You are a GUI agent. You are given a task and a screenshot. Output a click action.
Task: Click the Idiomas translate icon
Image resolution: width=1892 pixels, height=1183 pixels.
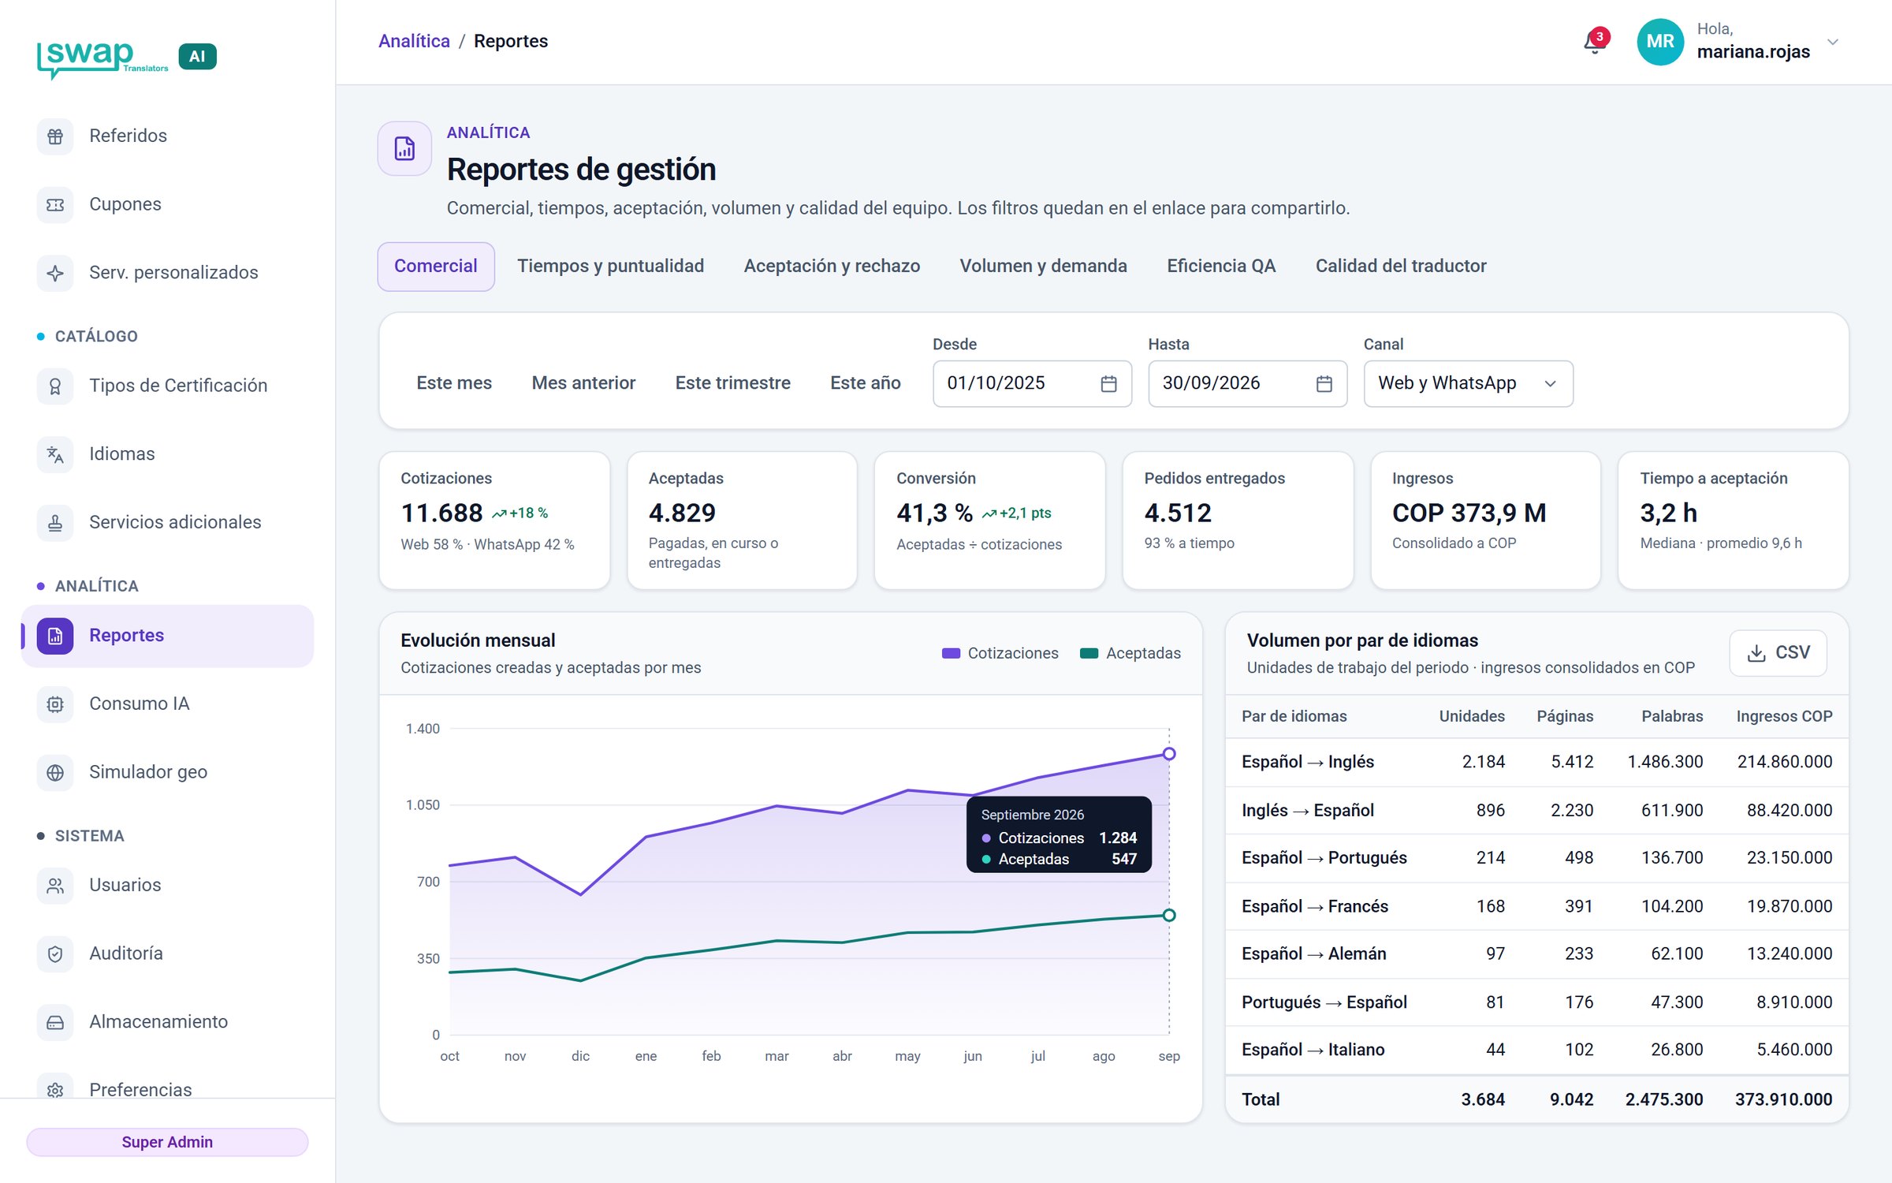tap(55, 454)
